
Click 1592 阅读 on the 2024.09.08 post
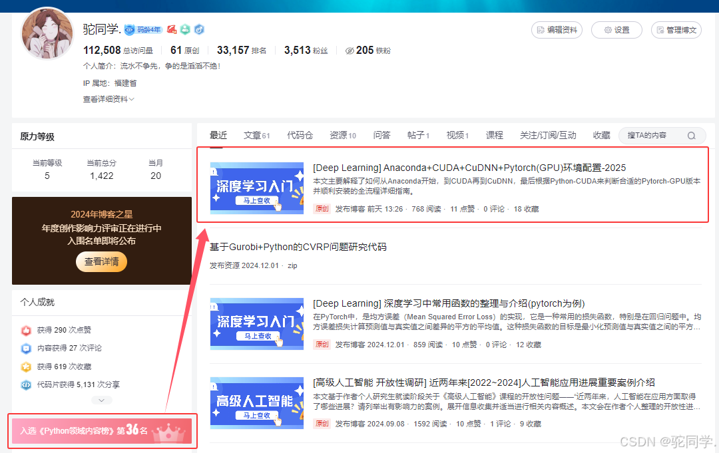coord(430,424)
